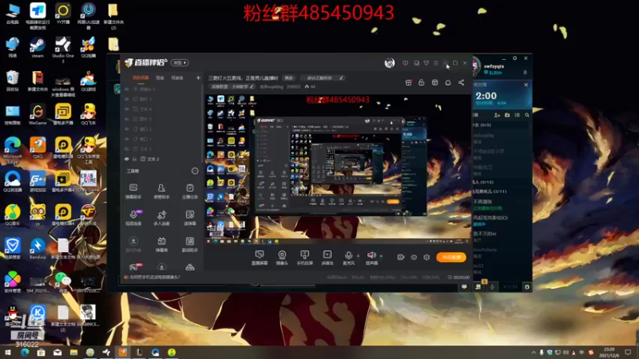Open help link about phone as camera
Viewport: 639px width, 359px height.
154,277
